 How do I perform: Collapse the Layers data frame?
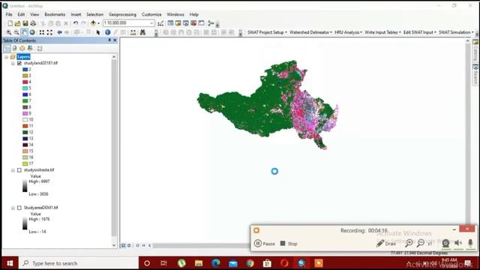[x=7, y=57]
